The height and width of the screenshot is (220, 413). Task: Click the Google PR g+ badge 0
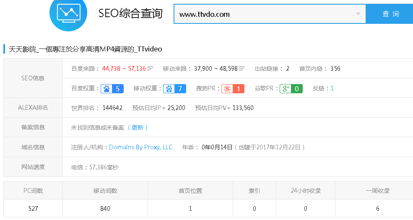(x=291, y=89)
